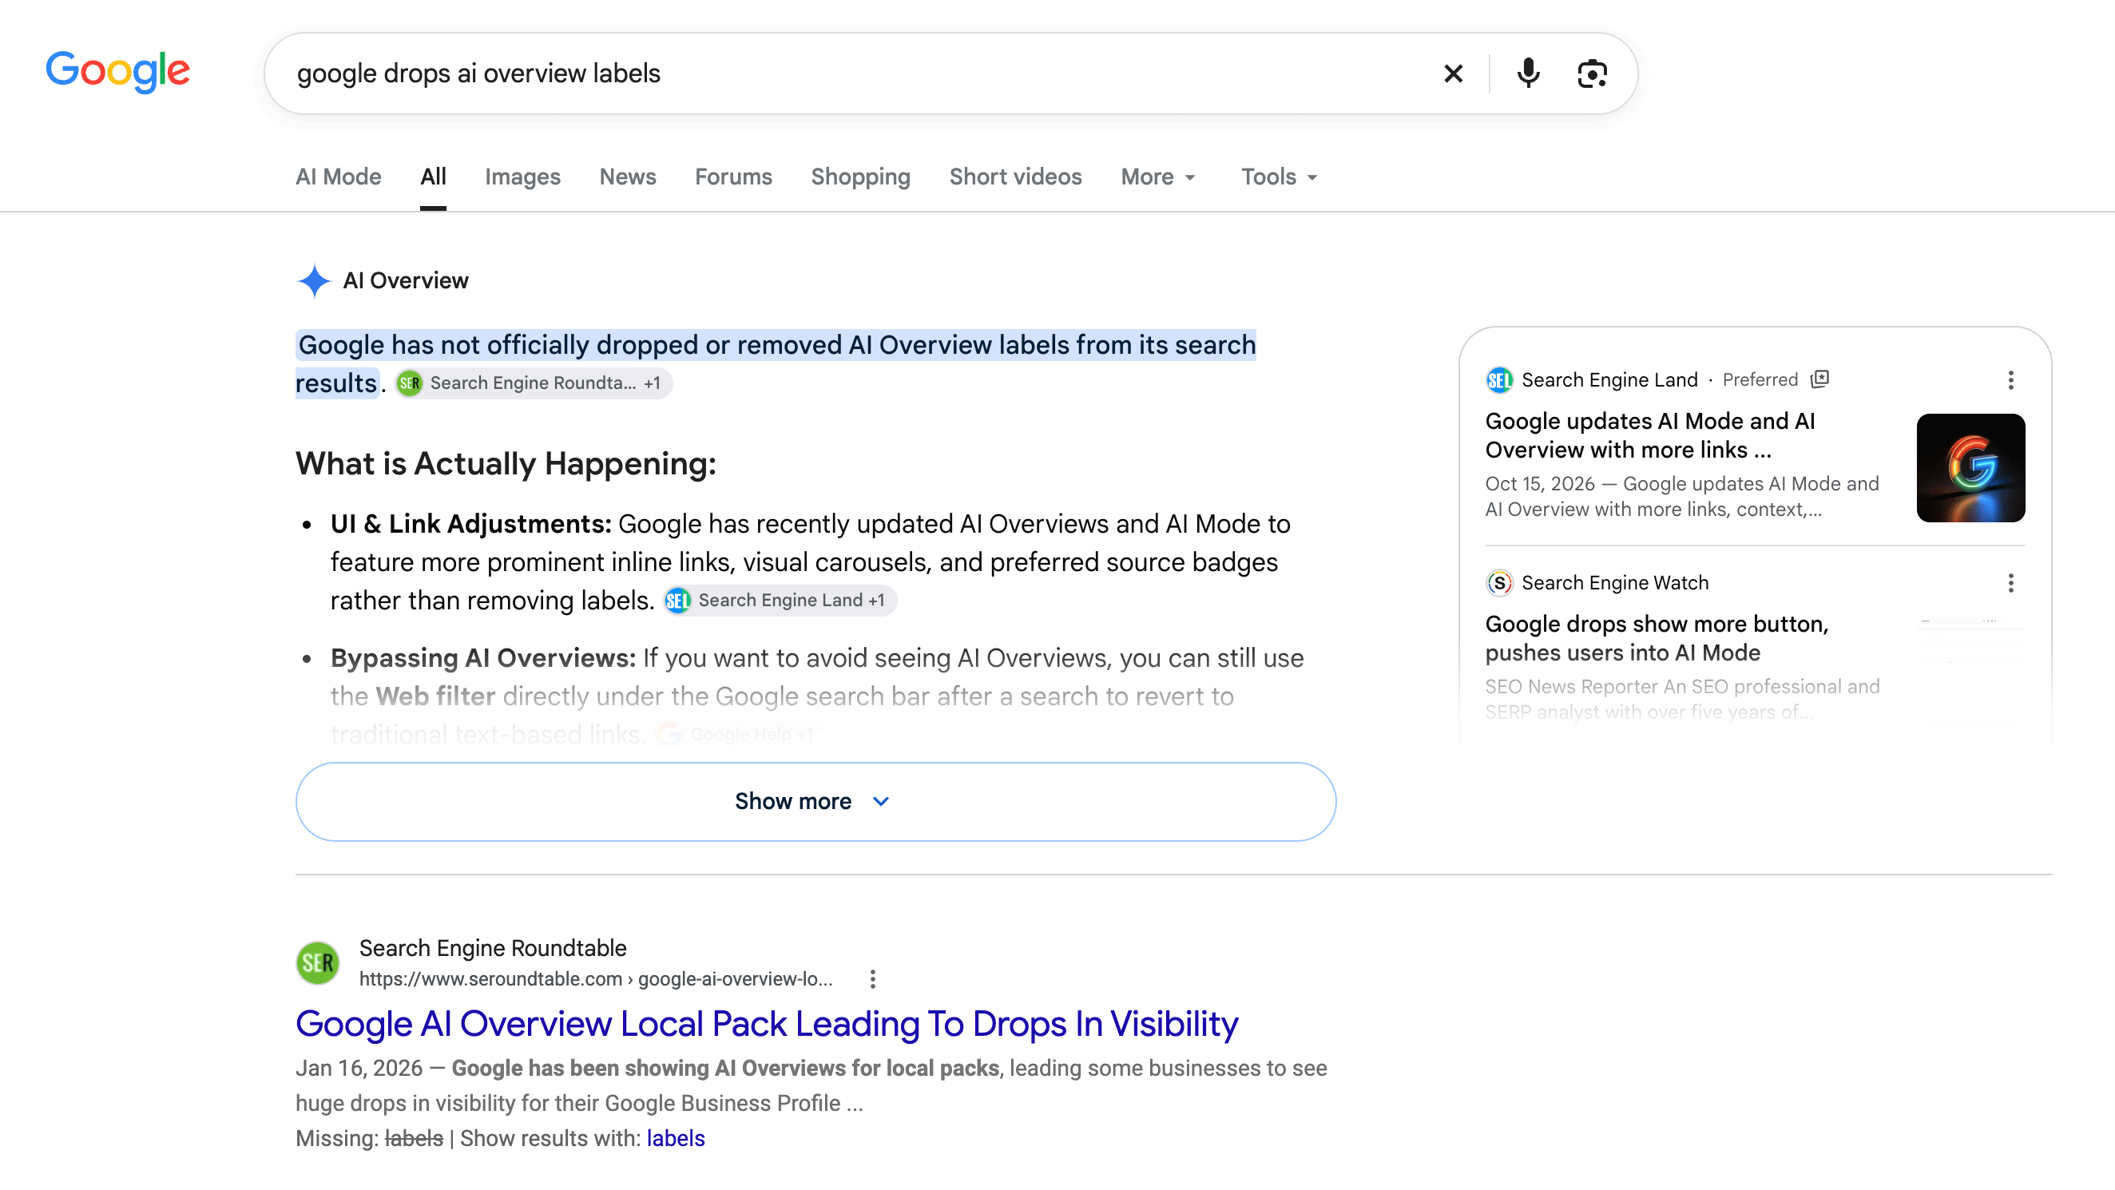Clear the search query with X icon
This screenshot has height=1190, width=2115.
pyautogui.click(x=1453, y=74)
